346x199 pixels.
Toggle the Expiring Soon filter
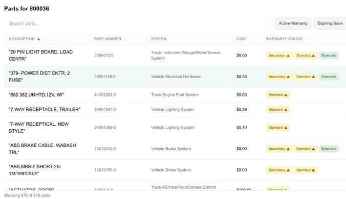click(330, 23)
